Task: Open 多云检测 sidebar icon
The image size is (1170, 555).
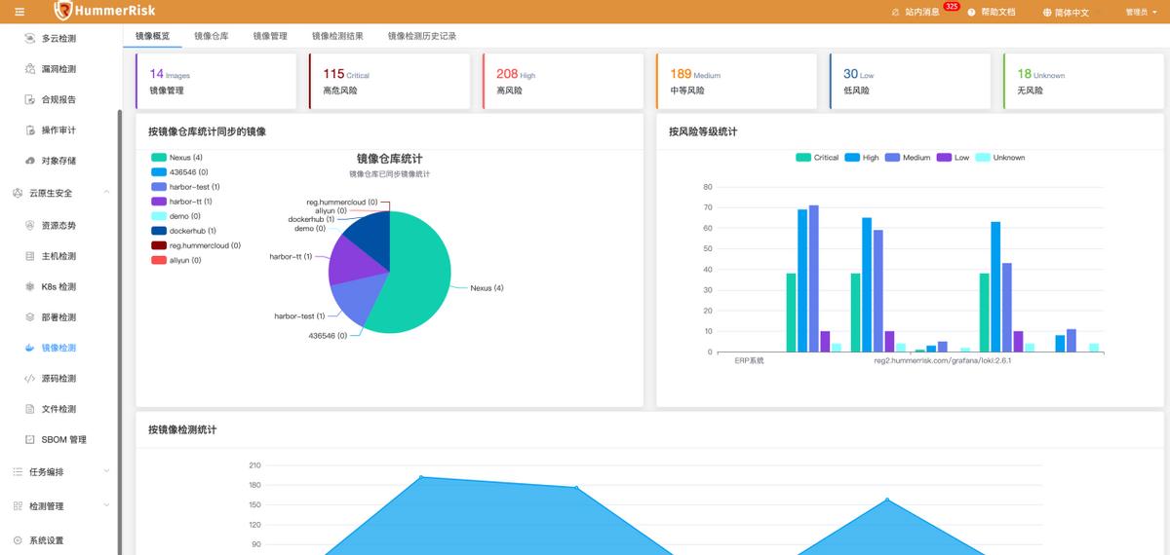Action: 30,39
